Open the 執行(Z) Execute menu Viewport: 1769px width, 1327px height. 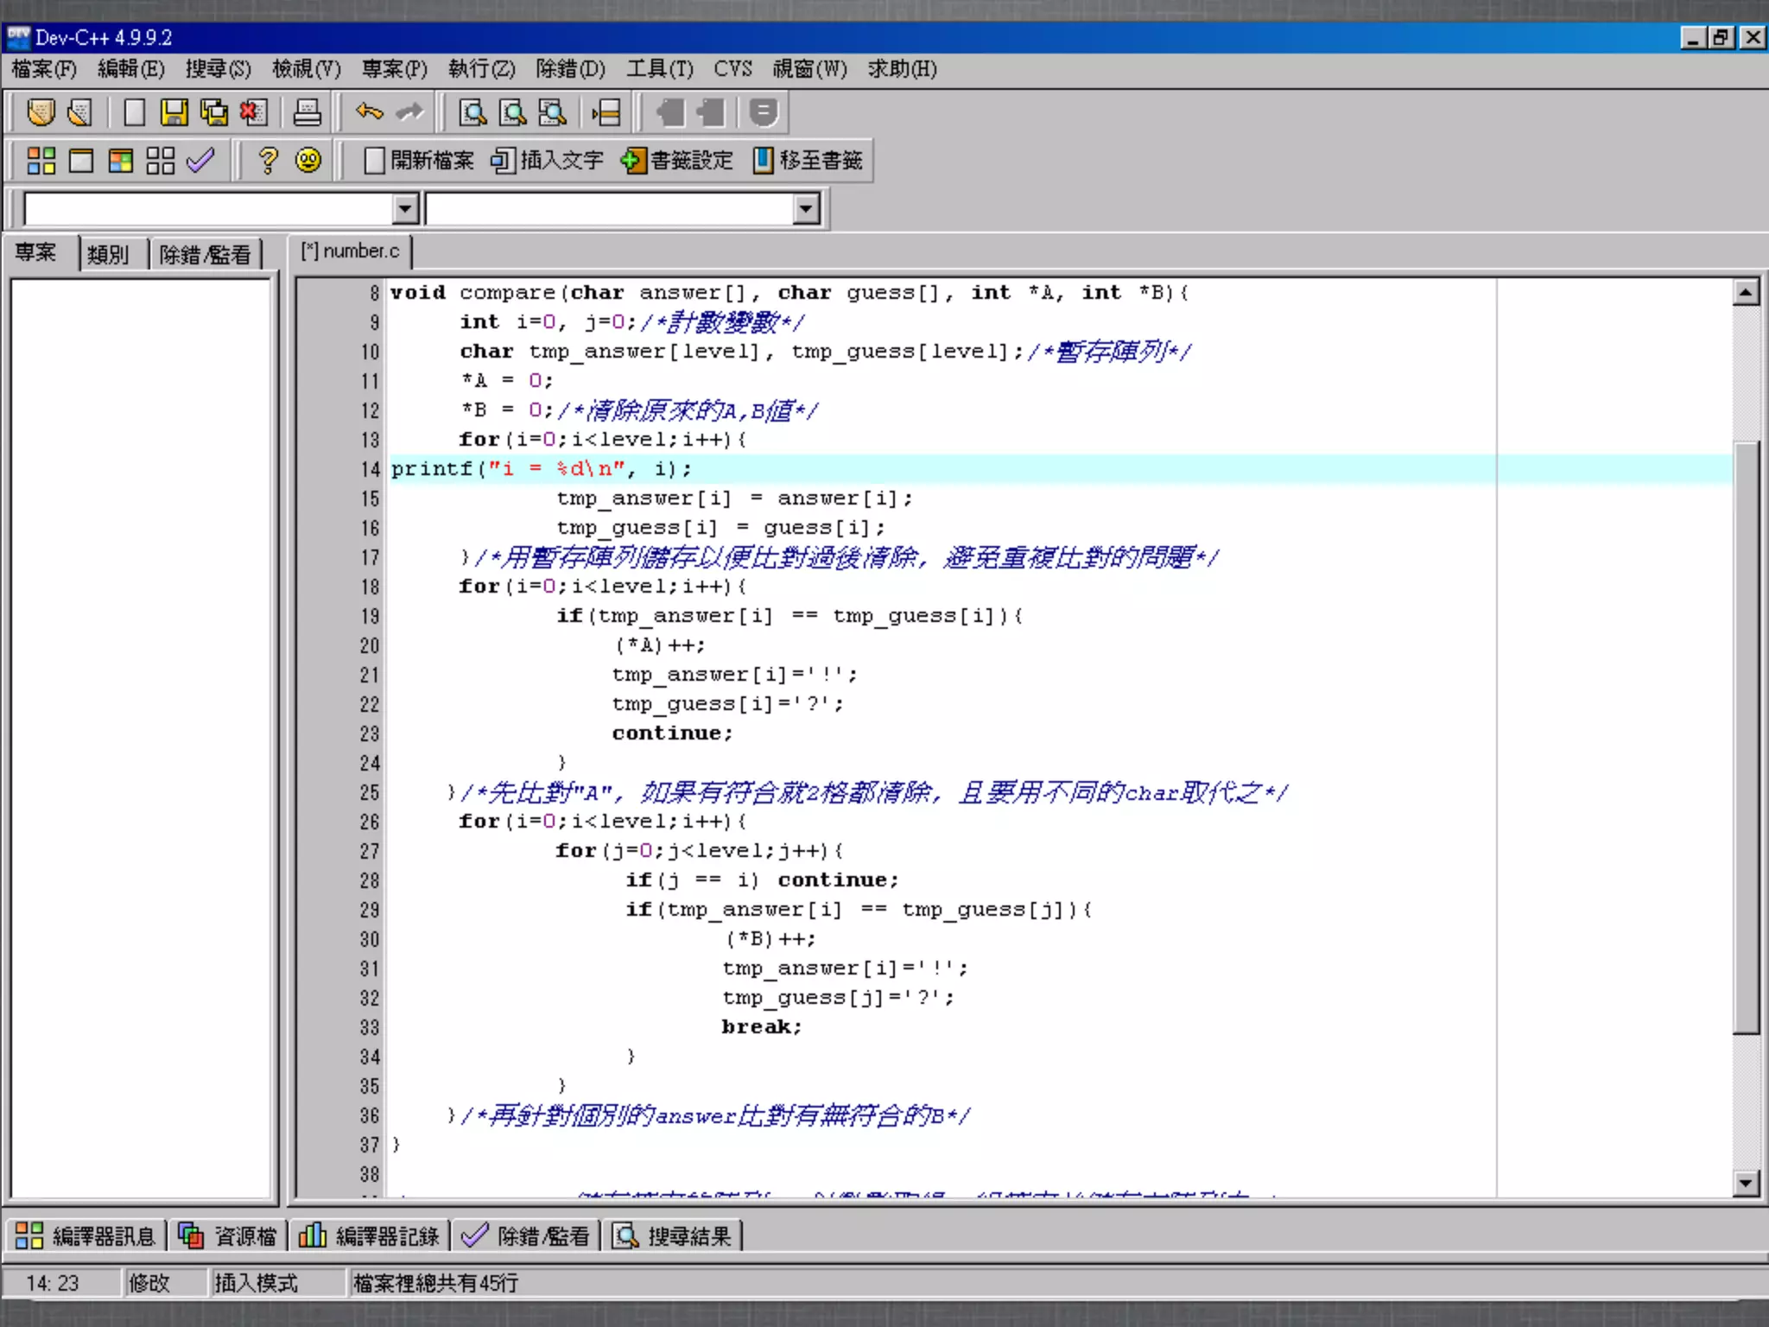[x=481, y=69]
